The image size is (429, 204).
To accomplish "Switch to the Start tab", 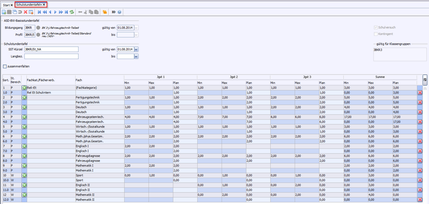I will (x=7, y=5).
